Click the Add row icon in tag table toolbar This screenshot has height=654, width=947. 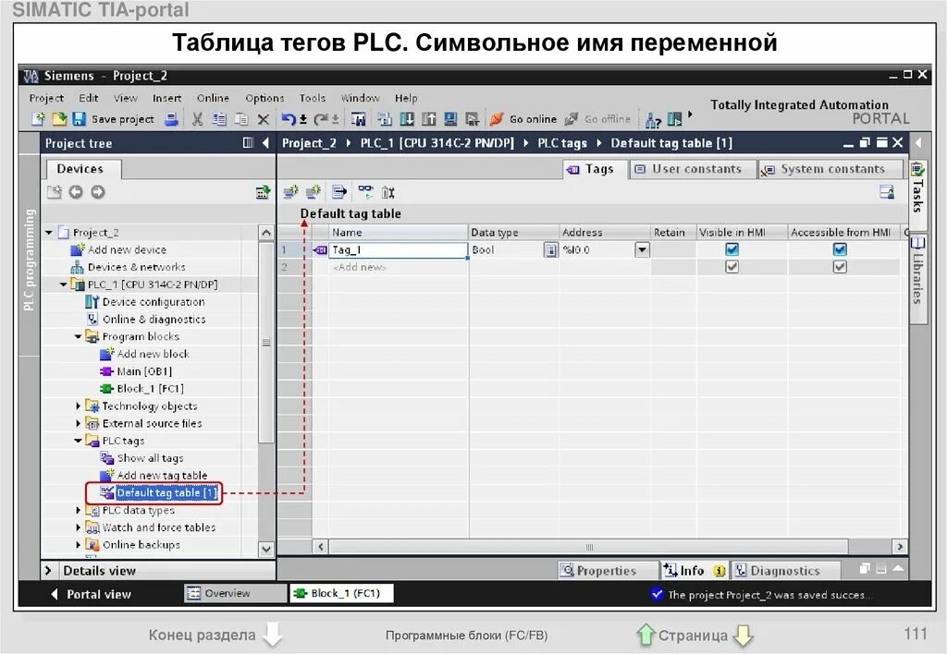[313, 192]
